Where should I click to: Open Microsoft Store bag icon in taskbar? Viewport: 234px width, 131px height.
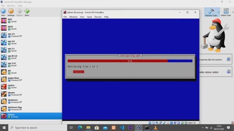click(x=97, y=128)
